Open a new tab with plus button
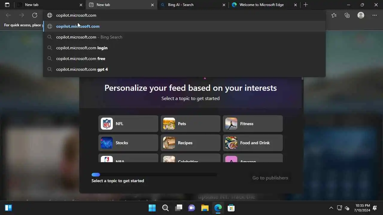Image resolution: width=383 pixels, height=215 pixels. [306, 5]
